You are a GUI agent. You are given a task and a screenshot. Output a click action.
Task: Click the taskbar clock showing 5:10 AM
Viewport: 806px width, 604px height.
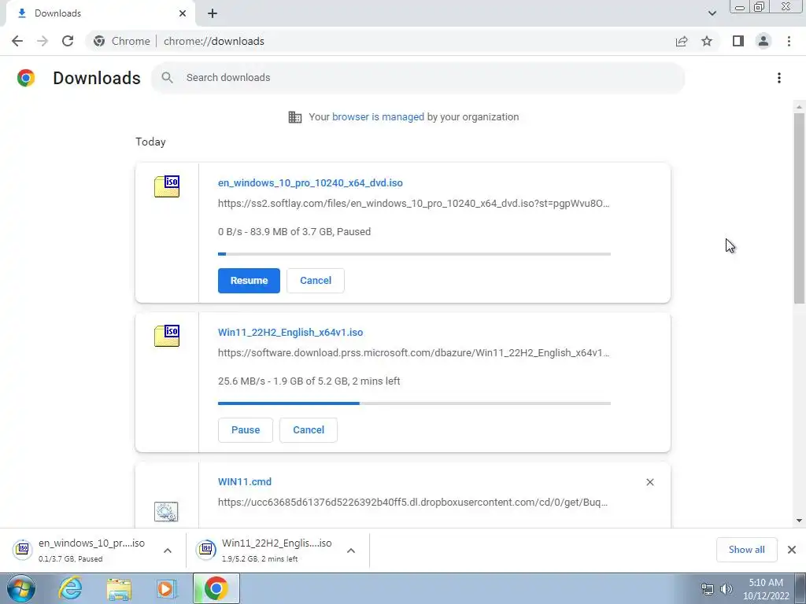766,589
